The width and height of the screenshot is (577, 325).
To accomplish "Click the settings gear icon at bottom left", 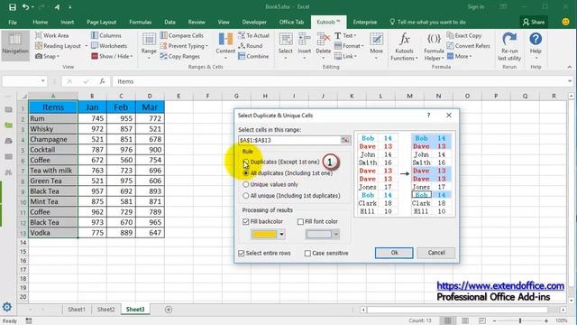I will (x=7, y=307).
